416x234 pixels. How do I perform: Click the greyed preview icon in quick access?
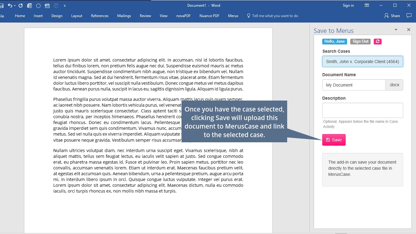point(56,5)
